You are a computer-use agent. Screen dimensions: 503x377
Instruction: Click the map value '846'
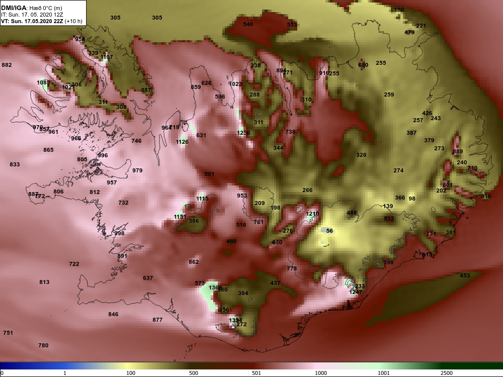pos(113,314)
